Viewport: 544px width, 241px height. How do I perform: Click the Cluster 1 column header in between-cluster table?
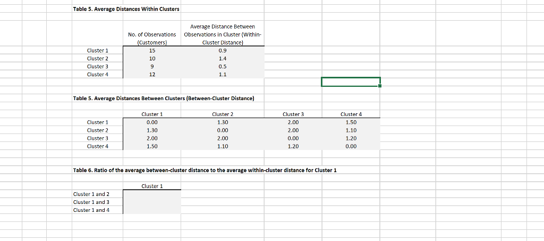click(x=152, y=114)
